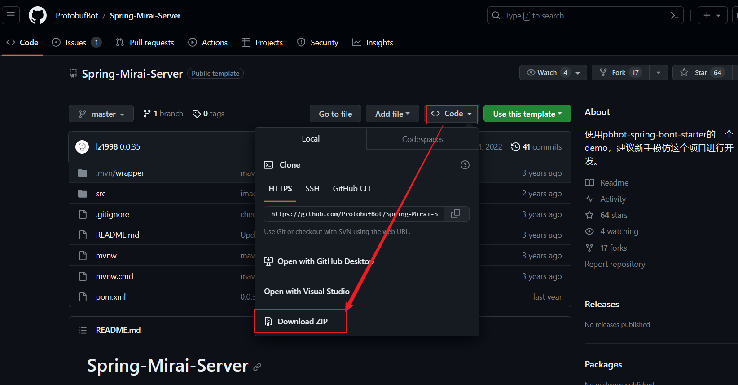Click the .mvn/wrapper folder icon

pyautogui.click(x=83, y=173)
